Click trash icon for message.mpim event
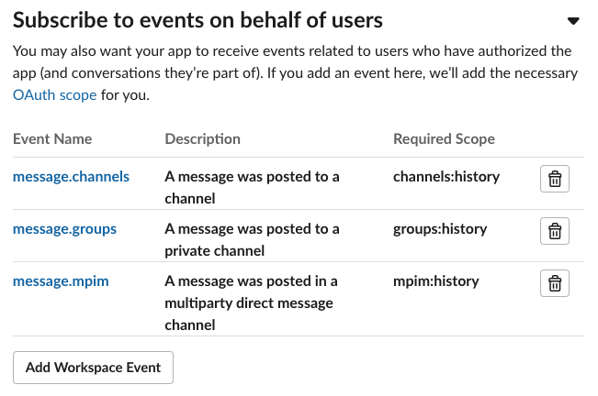 [554, 283]
